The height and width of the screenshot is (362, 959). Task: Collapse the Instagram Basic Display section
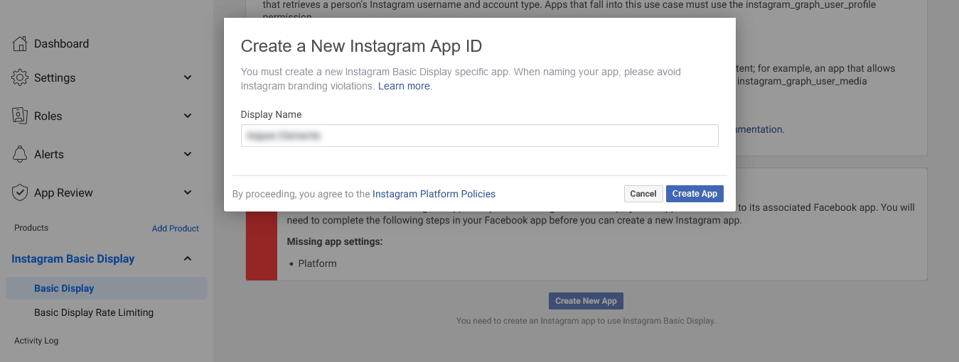(x=188, y=259)
